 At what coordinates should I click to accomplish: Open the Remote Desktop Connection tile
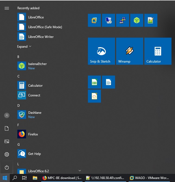coord(109,20)
